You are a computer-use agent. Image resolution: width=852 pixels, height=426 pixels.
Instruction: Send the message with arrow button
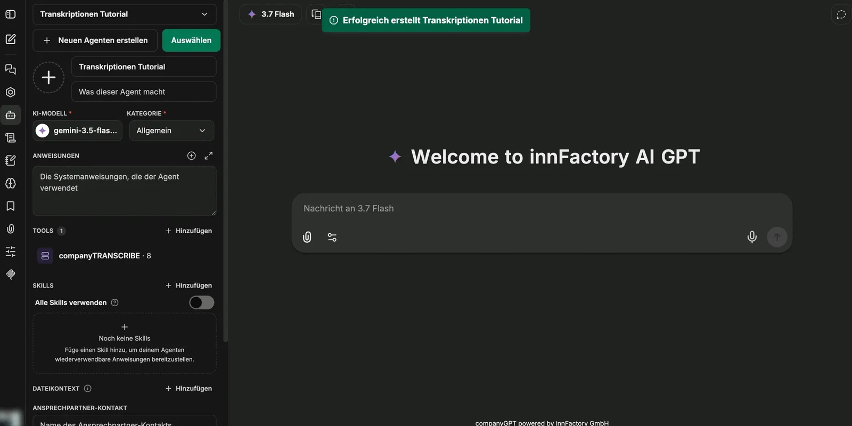pyautogui.click(x=777, y=237)
